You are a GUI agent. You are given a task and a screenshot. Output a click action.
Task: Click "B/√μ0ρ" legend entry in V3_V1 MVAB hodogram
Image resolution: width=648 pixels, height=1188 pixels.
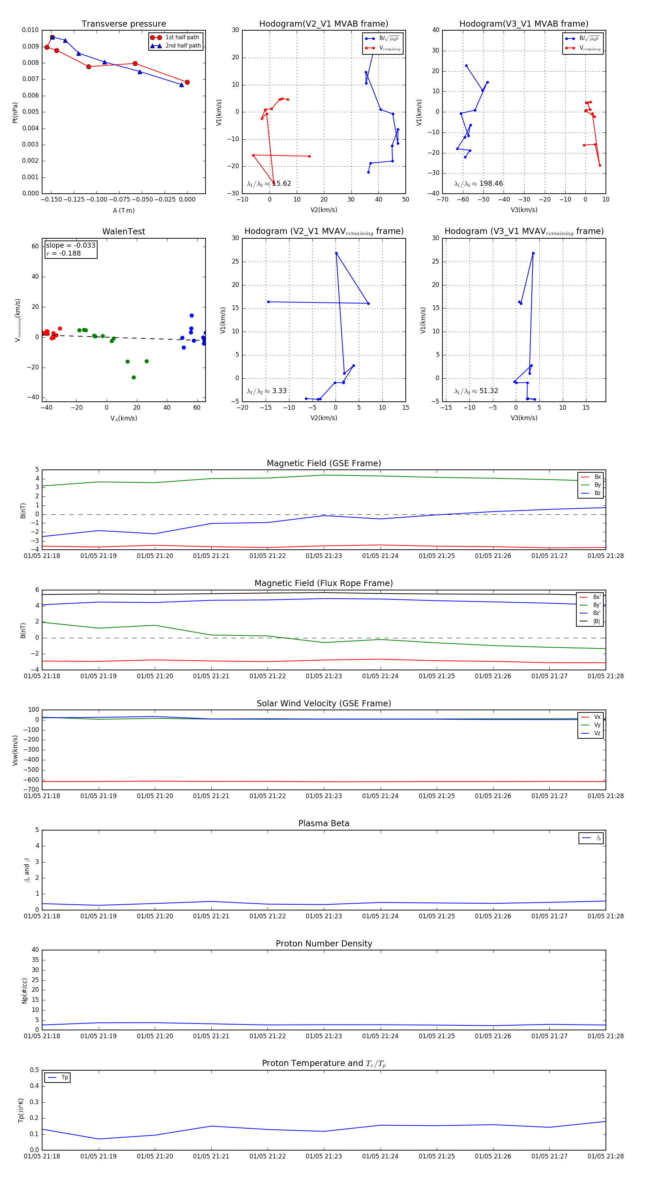click(582, 38)
